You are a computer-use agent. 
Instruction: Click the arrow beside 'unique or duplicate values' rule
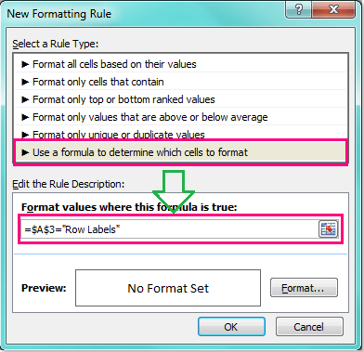click(x=25, y=135)
